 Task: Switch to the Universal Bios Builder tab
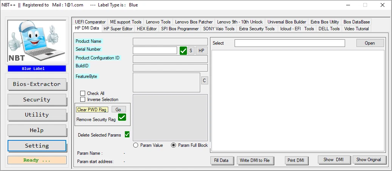(287, 22)
